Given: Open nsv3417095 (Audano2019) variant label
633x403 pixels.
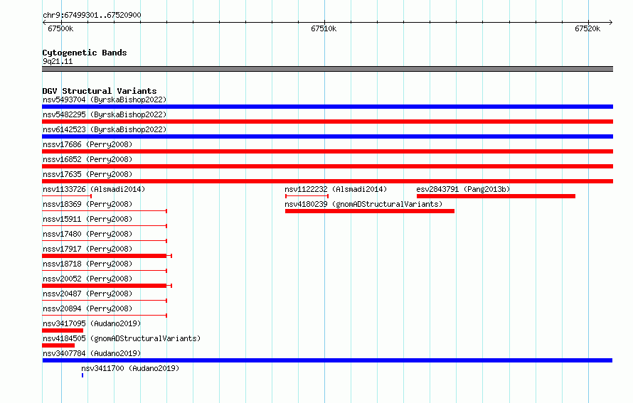Looking at the screenshot, I should (92, 323).
